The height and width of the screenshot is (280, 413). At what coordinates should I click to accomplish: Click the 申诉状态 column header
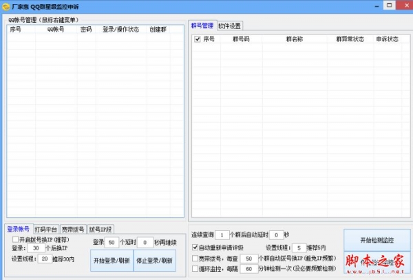[388, 39]
